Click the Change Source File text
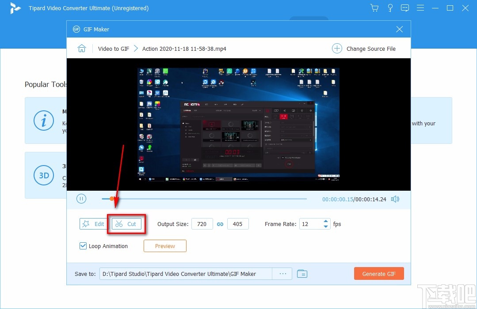This screenshot has width=477, height=309. (371, 49)
